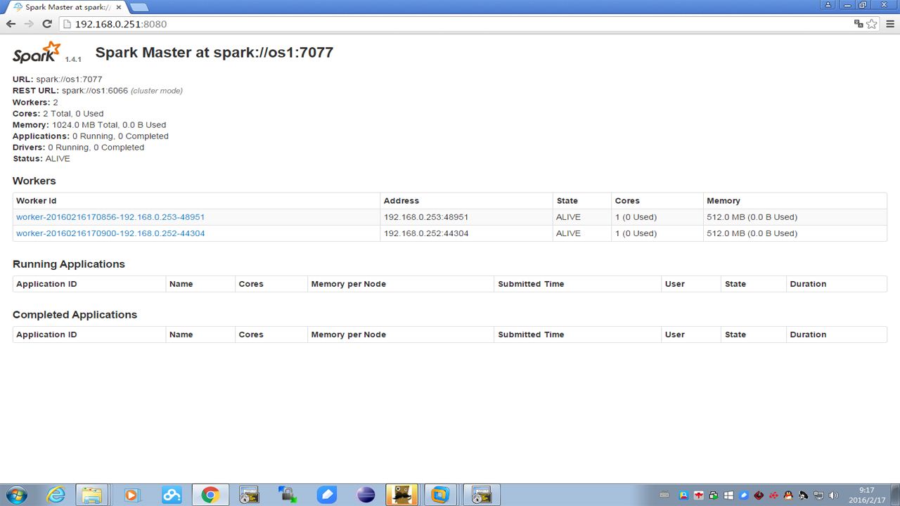Click the REST URL text spark://os1:6066
The height and width of the screenshot is (506, 900).
pos(95,91)
